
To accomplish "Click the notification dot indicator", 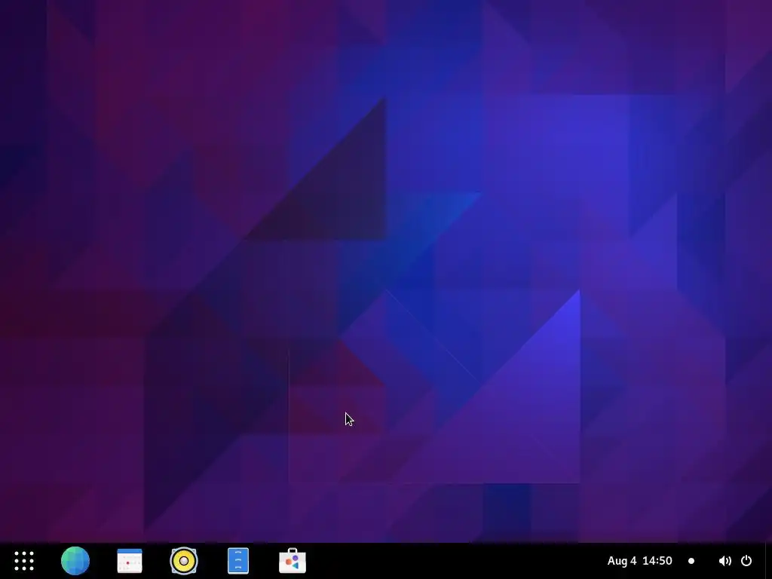I will click(691, 561).
